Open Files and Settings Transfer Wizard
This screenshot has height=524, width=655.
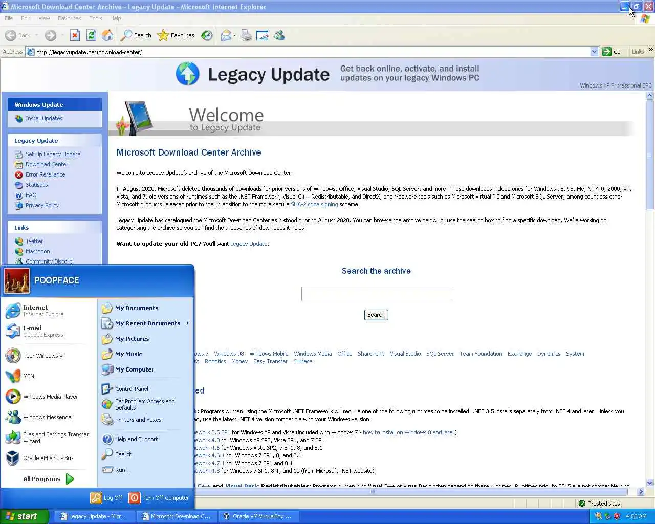[x=49, y=438]
